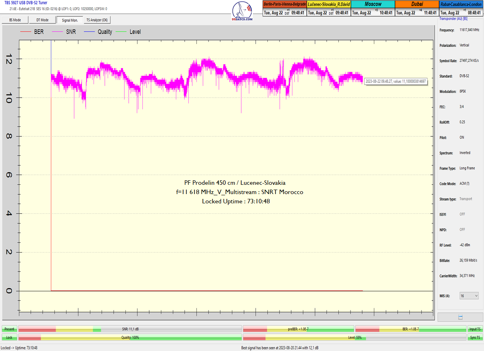Image resolution: width=484 pixels, height=351 pixels.
Task: Click the list icon button below MIS
Action: point(460,317)
